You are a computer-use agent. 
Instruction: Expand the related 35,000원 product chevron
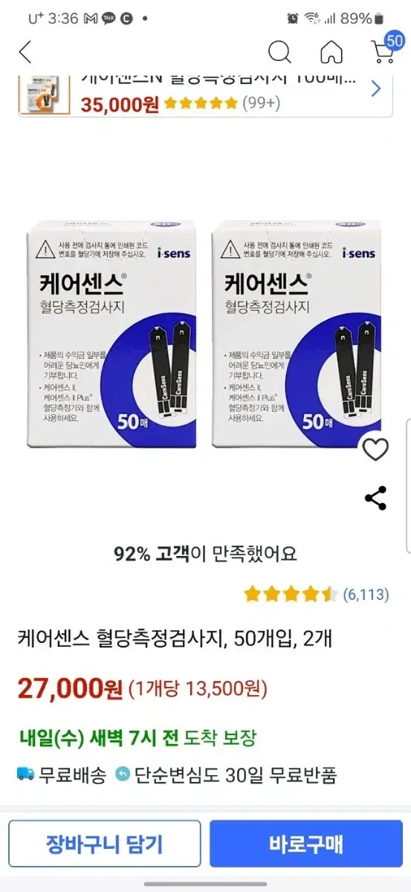375,90
